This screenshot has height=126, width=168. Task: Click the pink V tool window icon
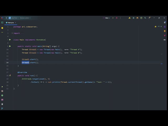point(165,35)
